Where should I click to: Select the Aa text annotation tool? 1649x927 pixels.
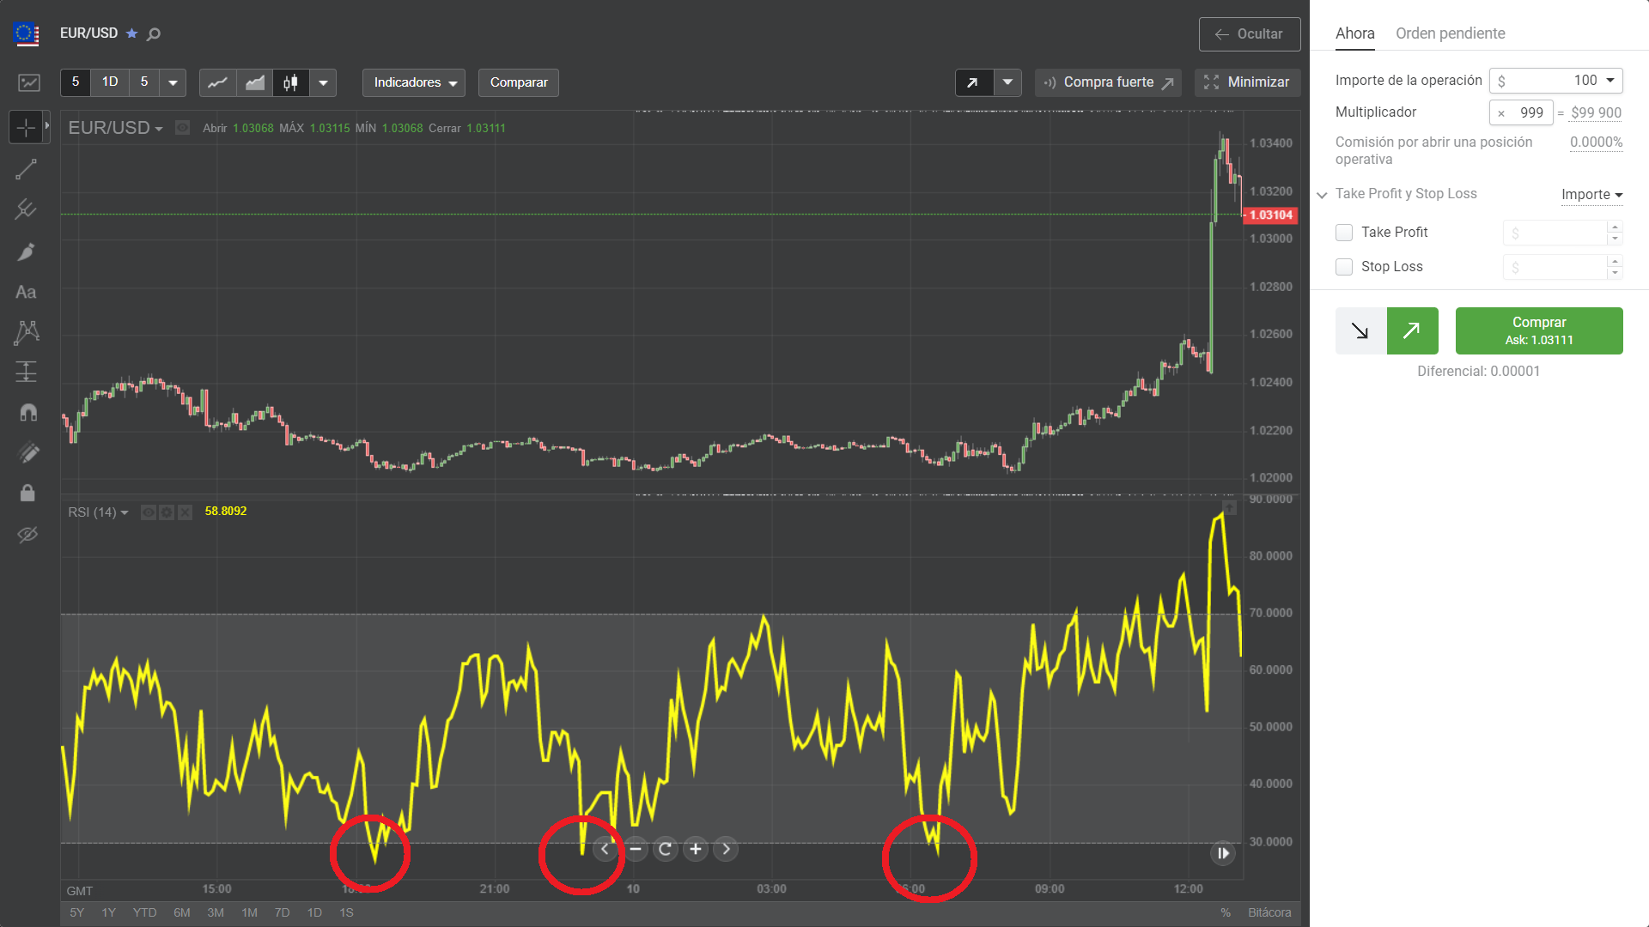pyautogui.click(x=26, y=293)
